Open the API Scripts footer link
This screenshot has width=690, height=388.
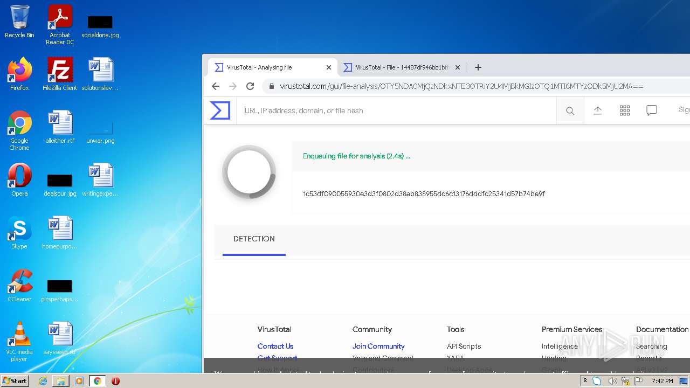point(464,346)
